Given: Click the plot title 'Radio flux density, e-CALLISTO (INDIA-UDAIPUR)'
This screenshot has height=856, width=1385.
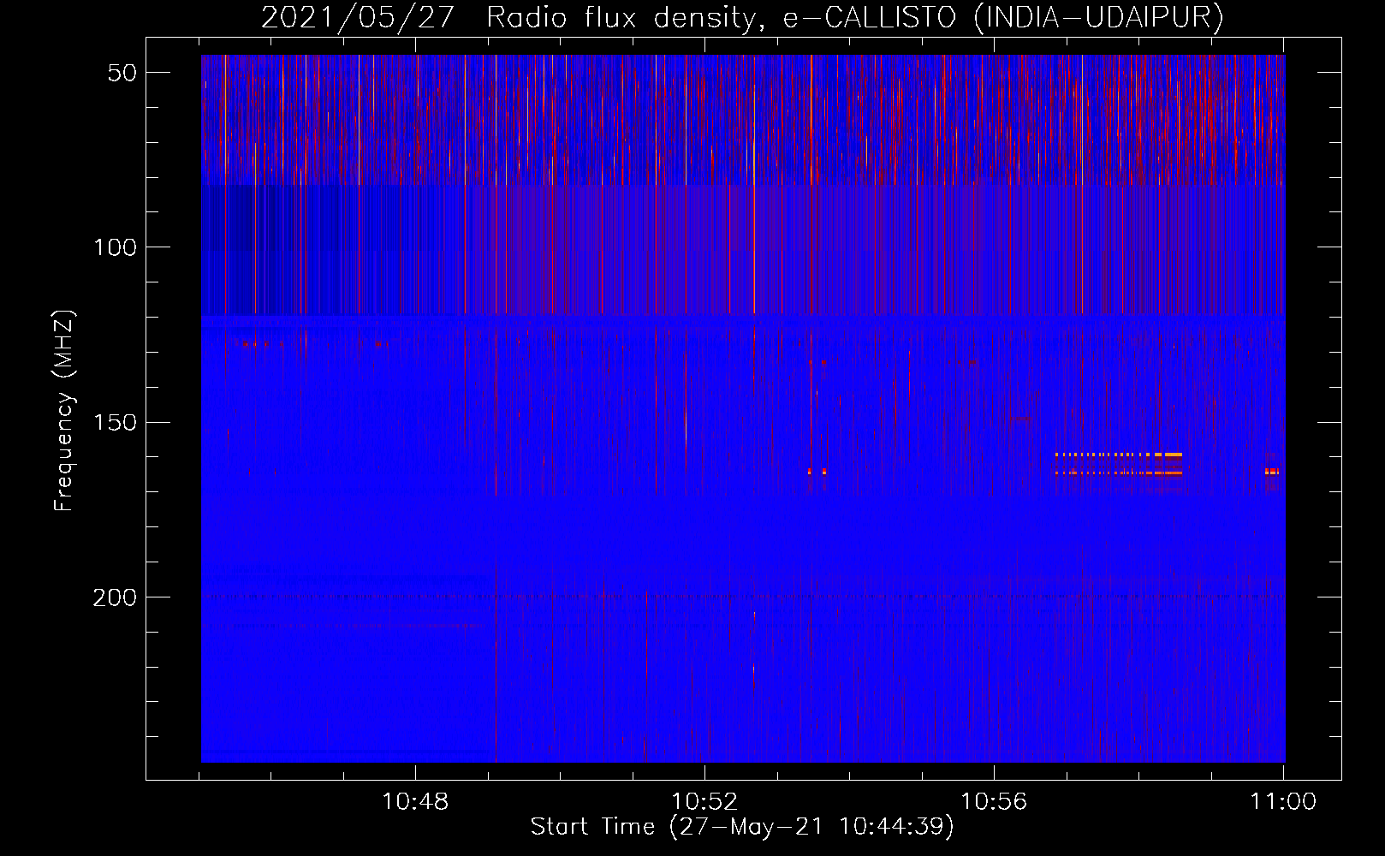Looking at the screenshot, I should tap(855, 17).
